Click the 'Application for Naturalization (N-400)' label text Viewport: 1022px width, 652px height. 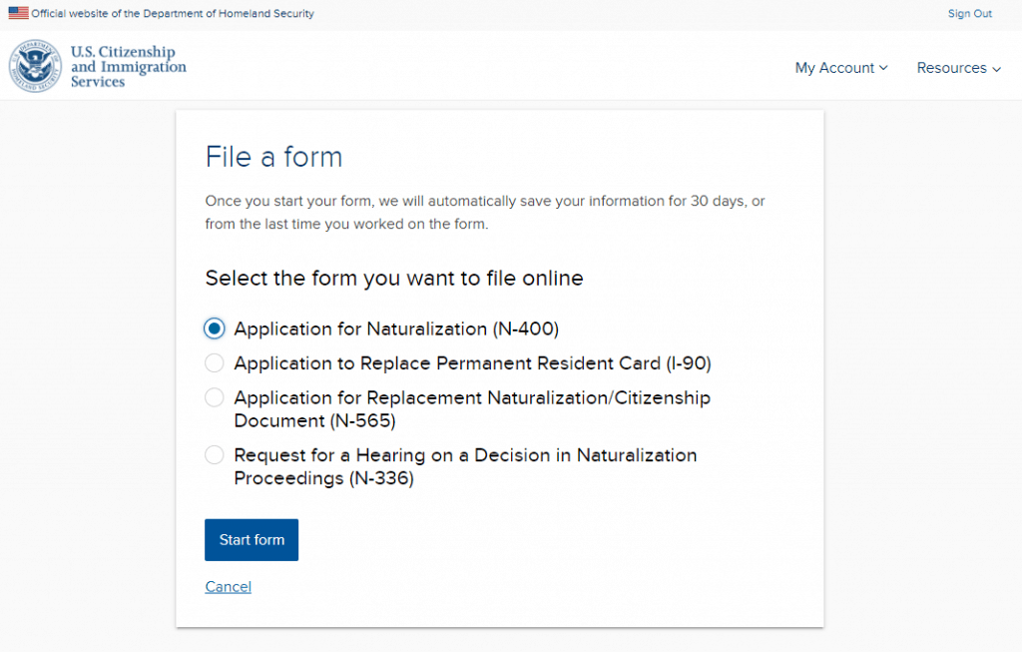click(x=396, y=328)
